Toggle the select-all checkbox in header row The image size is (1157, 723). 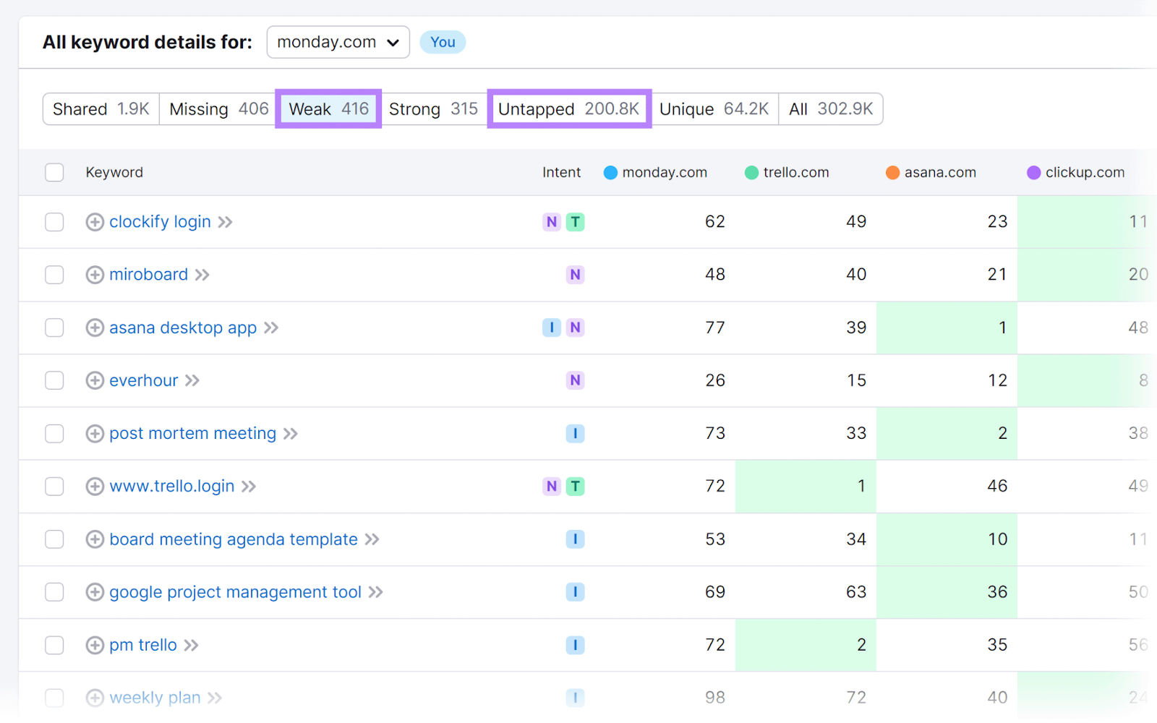point(54,172)
